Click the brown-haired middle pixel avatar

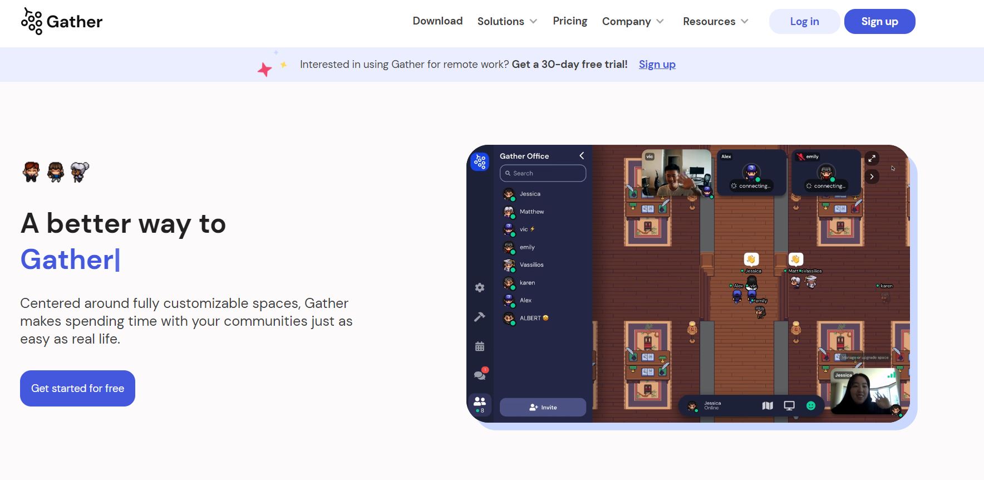pos(56,172)
